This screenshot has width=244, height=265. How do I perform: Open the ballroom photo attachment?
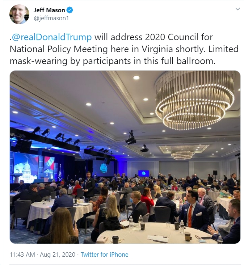click(x=125, y=157)
